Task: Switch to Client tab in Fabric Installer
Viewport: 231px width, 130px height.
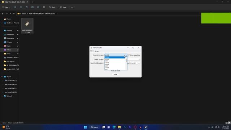Action: [92, 51]
